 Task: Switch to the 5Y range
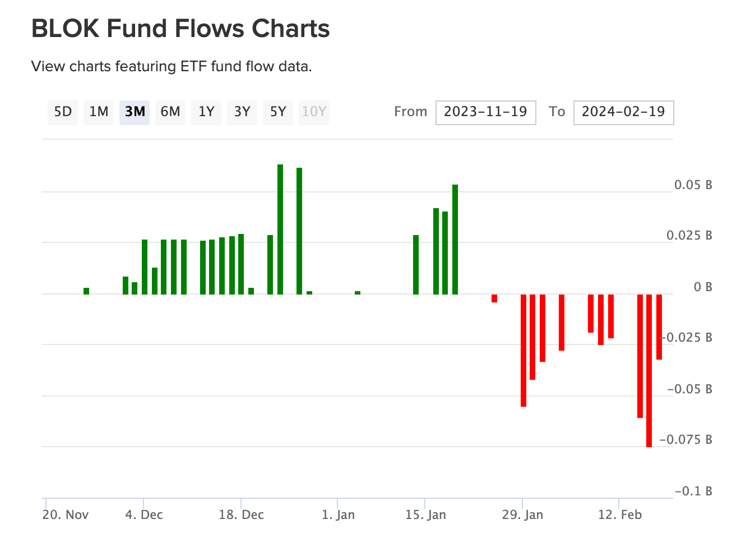(x=278, y=112)
